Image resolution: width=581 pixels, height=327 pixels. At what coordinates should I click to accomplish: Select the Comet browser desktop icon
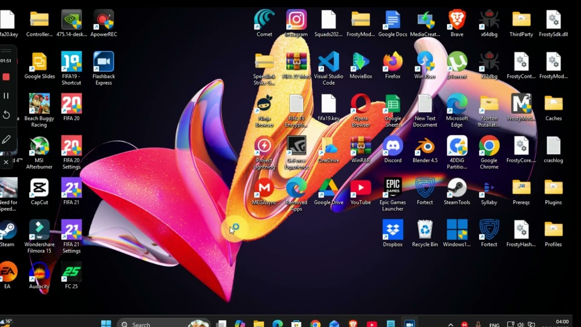pyautogui.click(x=264, y=24)
